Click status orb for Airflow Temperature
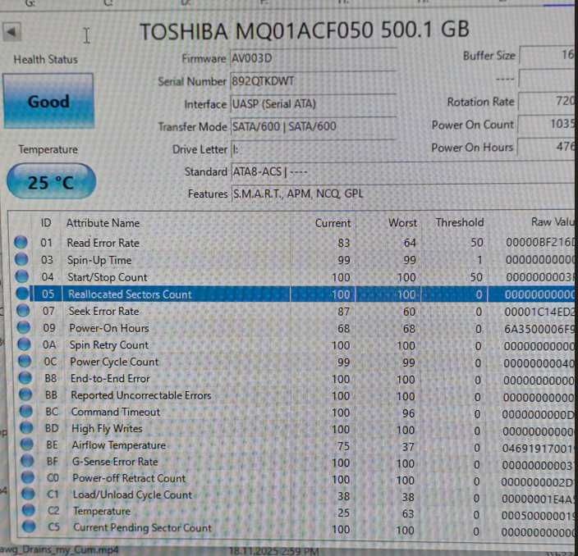578x556 pixels. (26, 444)
